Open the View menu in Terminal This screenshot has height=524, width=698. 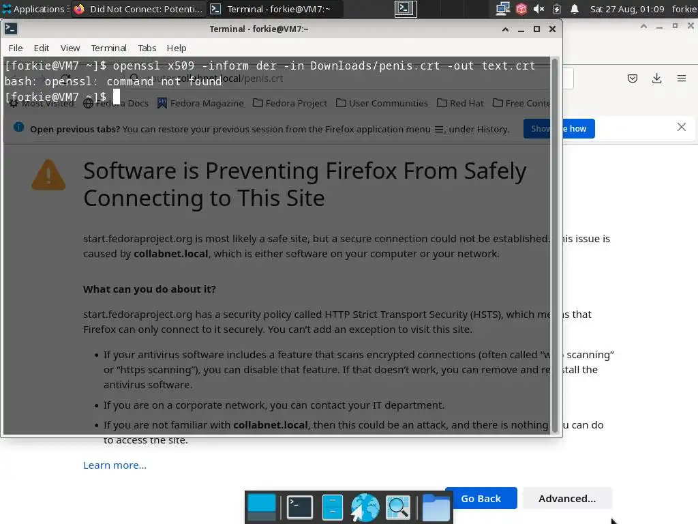click(x=70, y=48)
